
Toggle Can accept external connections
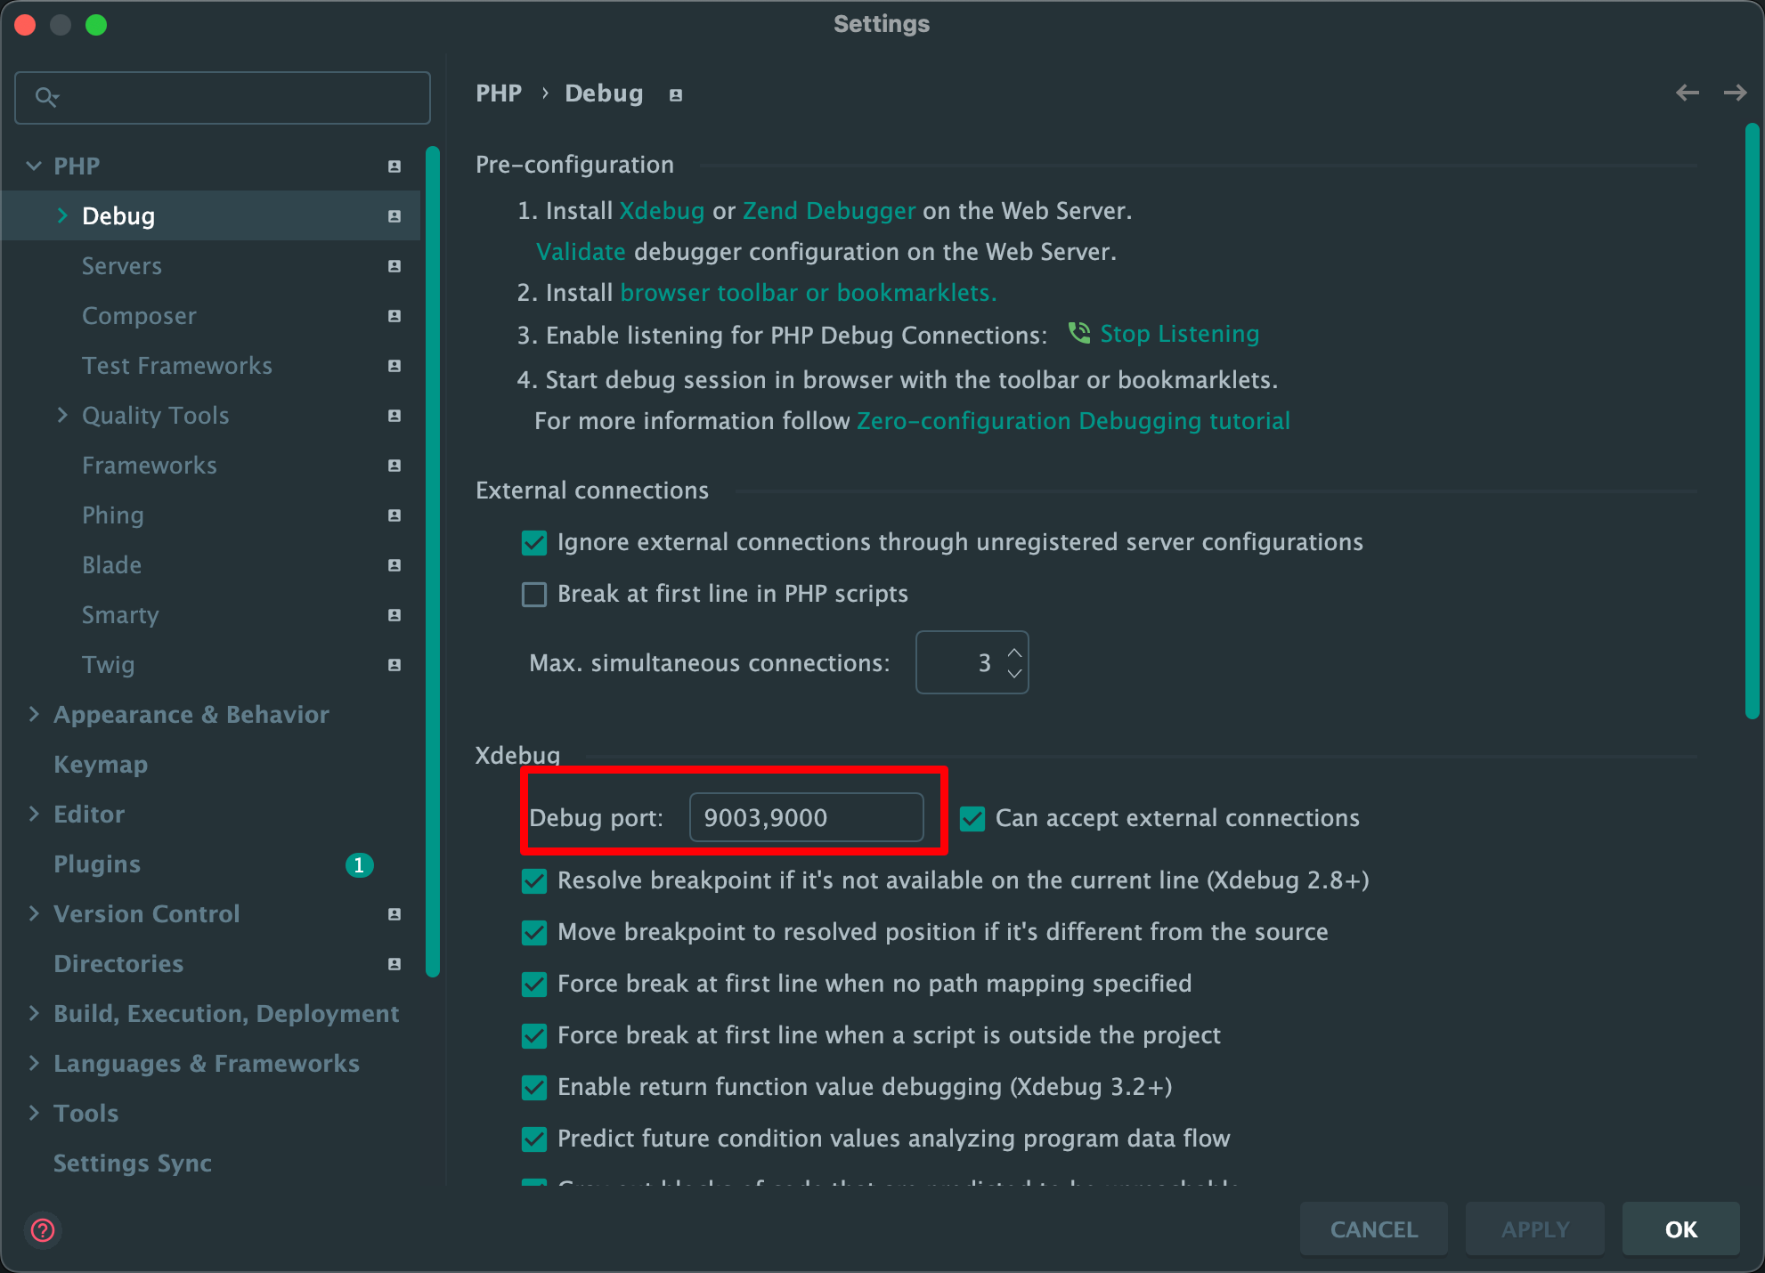click(x=972, y=818)
